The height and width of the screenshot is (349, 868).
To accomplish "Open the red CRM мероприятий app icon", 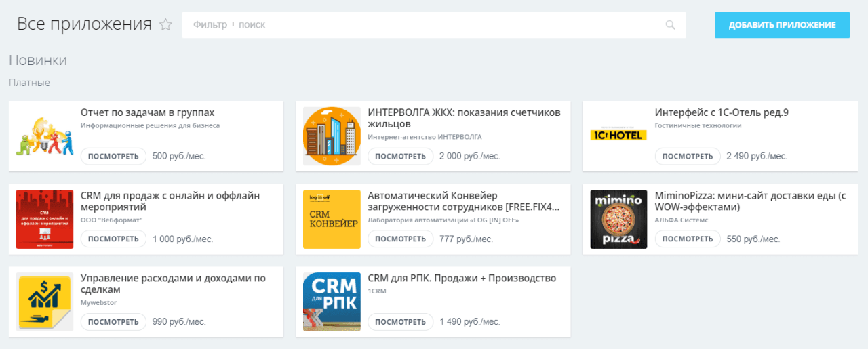I will pos(44,219).
